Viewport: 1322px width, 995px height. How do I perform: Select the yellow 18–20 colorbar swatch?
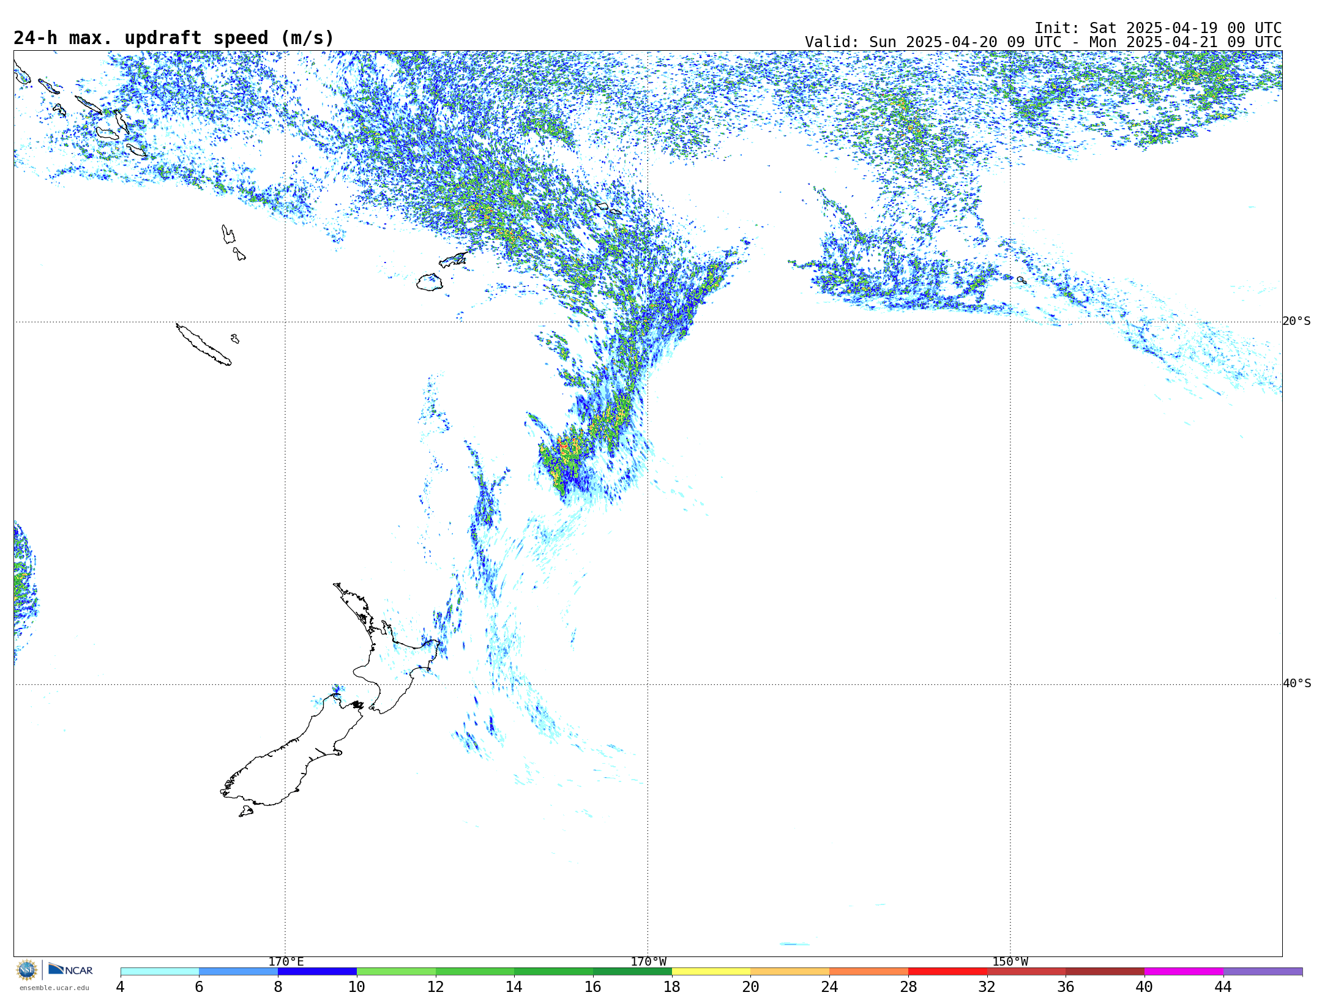coord(711,972)
